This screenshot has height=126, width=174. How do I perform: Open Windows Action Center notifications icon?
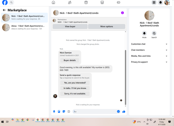click(x=169, y=121)
